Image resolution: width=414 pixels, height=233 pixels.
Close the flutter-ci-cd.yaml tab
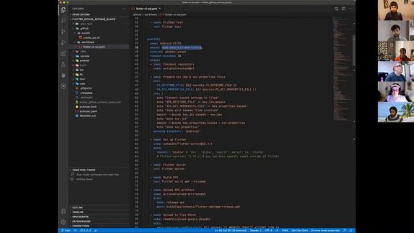[x=160, y=8]
